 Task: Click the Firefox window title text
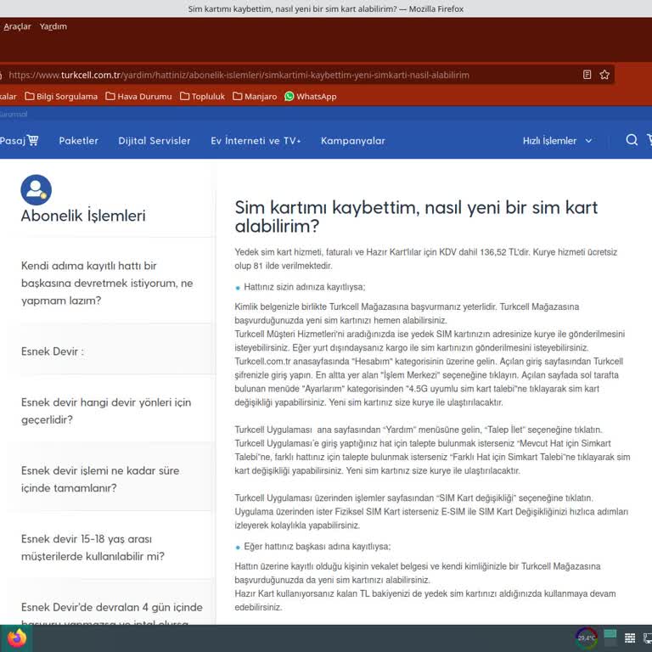point(326,8)
